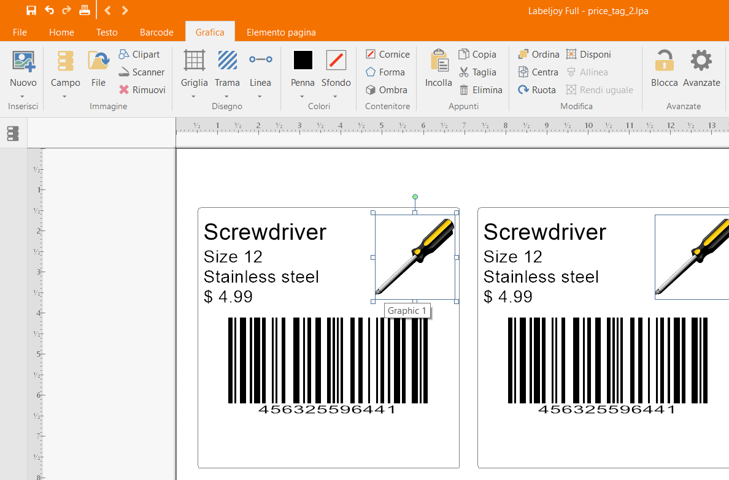Pick the Sfondo no-fill color swatch
Viewport: 729px width, 480px height.
336,60
